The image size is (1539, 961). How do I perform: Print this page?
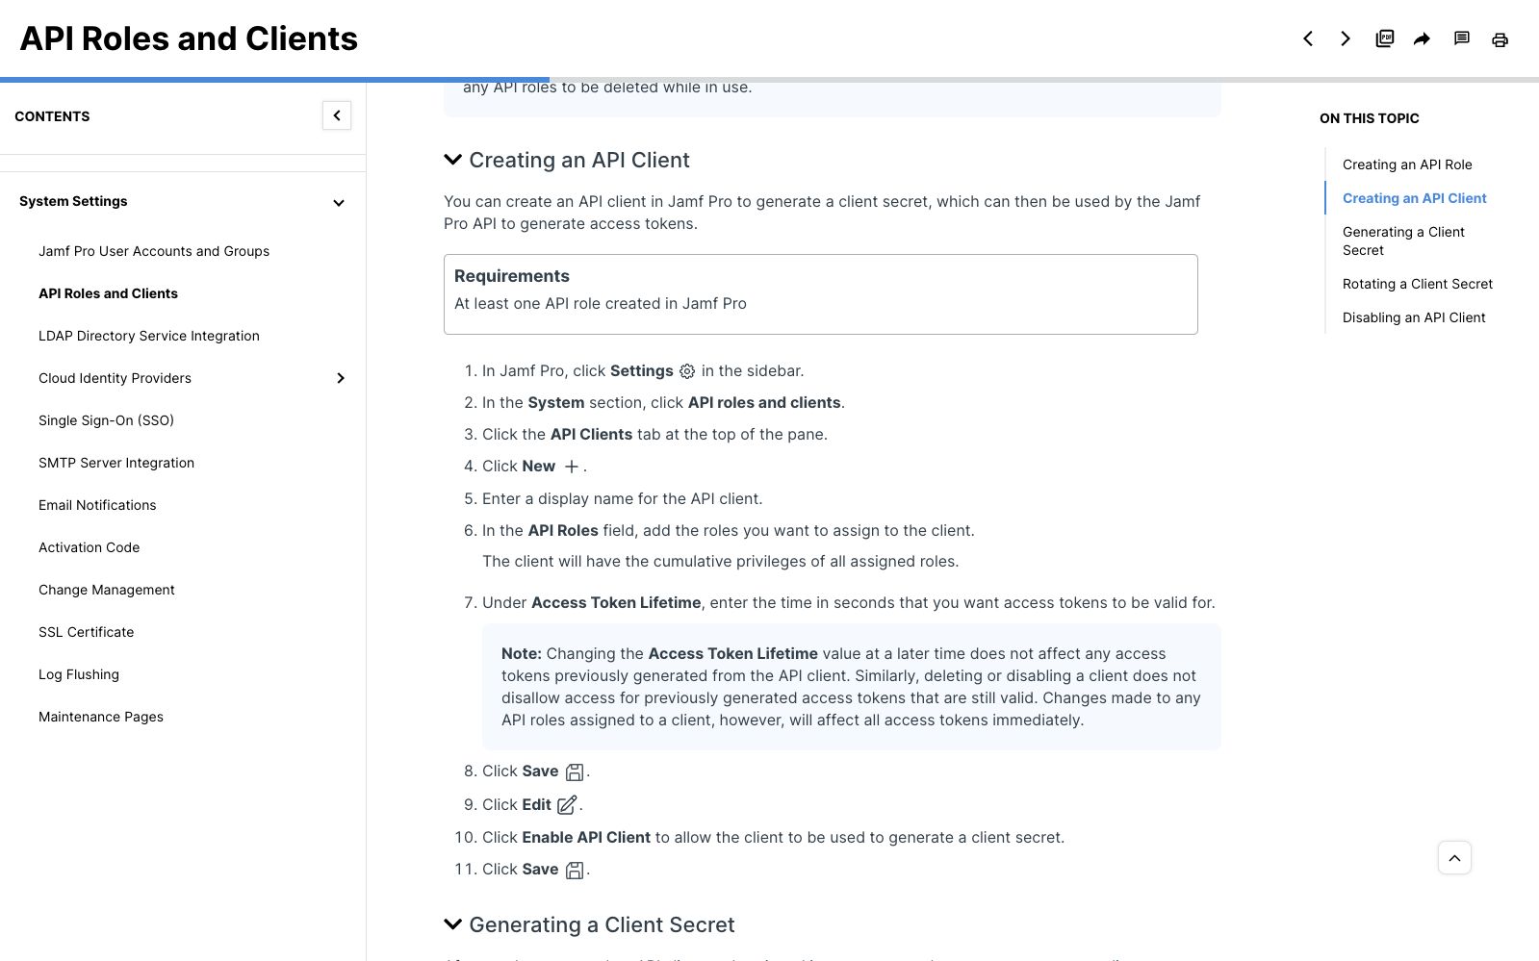(1500, 39)
